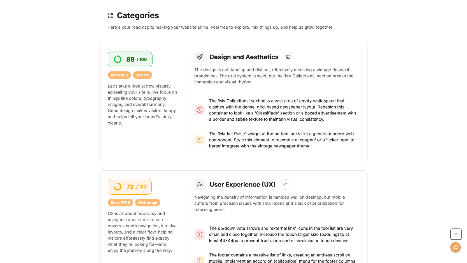
Task: Click the 72 / 100 score badge
Action: pos(130,187)
